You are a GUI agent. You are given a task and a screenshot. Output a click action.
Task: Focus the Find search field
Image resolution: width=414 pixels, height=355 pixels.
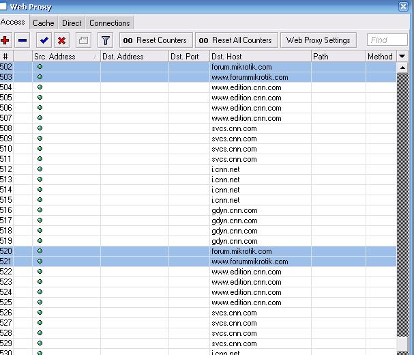click(387, 40)
